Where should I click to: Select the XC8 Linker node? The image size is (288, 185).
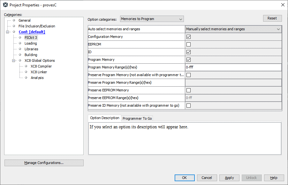[x=39, y=72]
